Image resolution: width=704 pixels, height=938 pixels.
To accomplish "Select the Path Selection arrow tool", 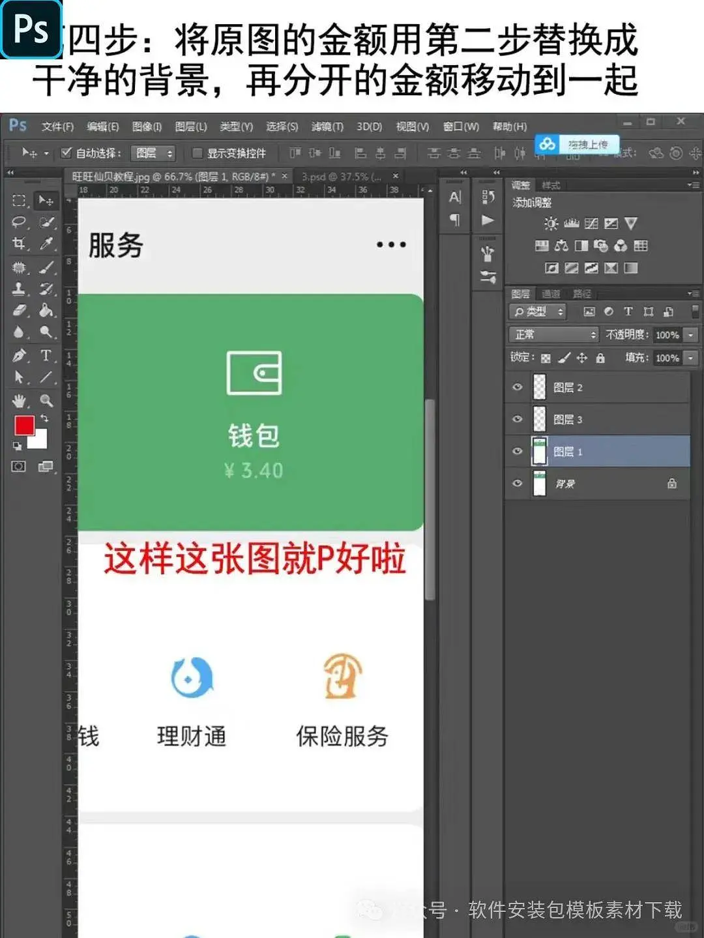I will (x=19, y=377).
